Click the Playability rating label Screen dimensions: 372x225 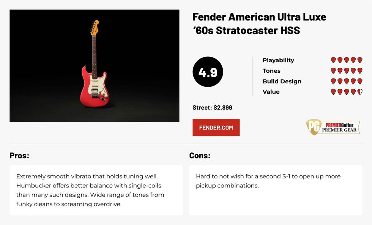(278, 60)
